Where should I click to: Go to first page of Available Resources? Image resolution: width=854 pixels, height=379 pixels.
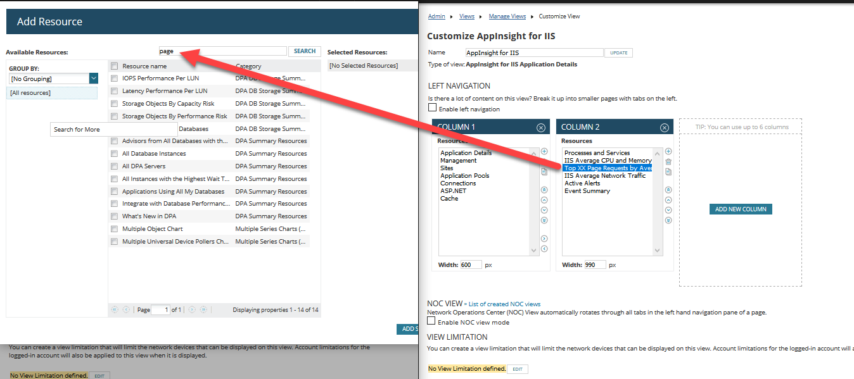(115, 309)
